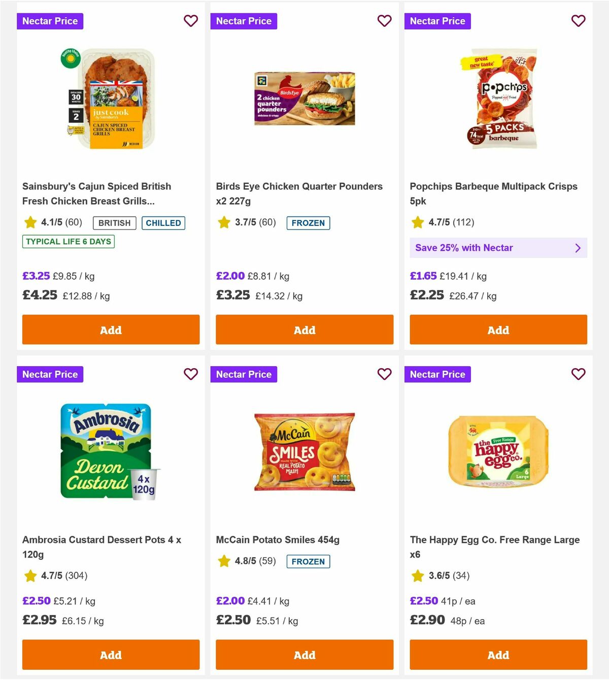The height and width of the screenshot is (680, 609).
Task: Add McCain Potato Smiles to the basket
Action: (x=304, y=655)
